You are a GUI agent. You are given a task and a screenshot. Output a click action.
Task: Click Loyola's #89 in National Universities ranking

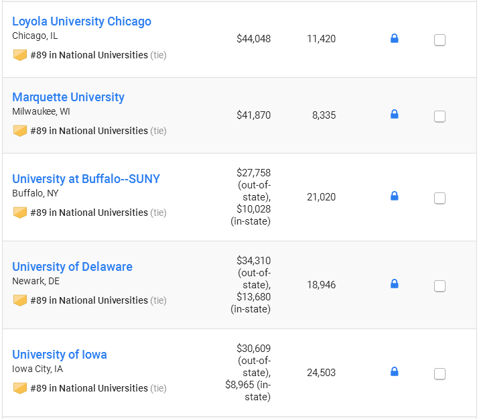point(89,55)
